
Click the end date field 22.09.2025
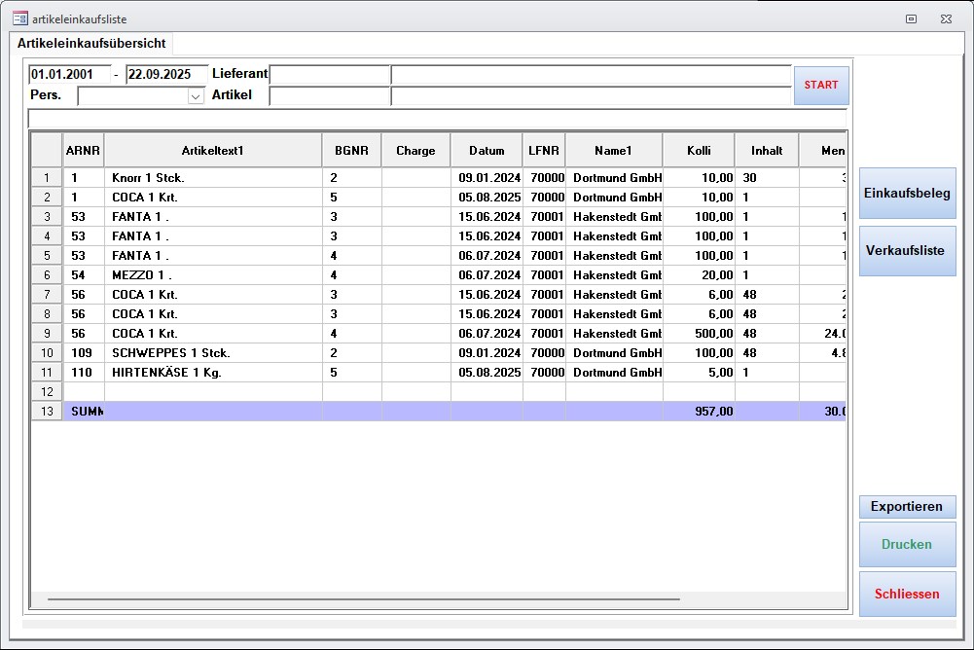tap(166, 75)
